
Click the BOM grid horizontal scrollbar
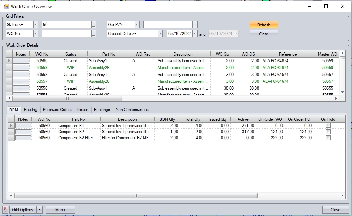[x=136, y=195]
